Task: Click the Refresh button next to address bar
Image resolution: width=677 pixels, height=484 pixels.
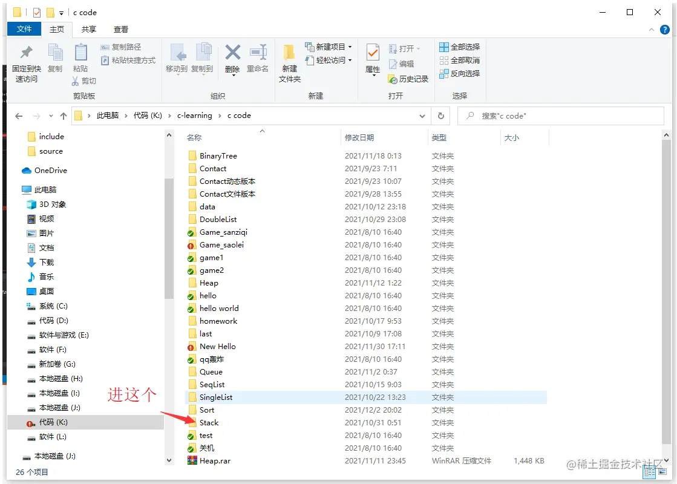Action: click(441, 116)
